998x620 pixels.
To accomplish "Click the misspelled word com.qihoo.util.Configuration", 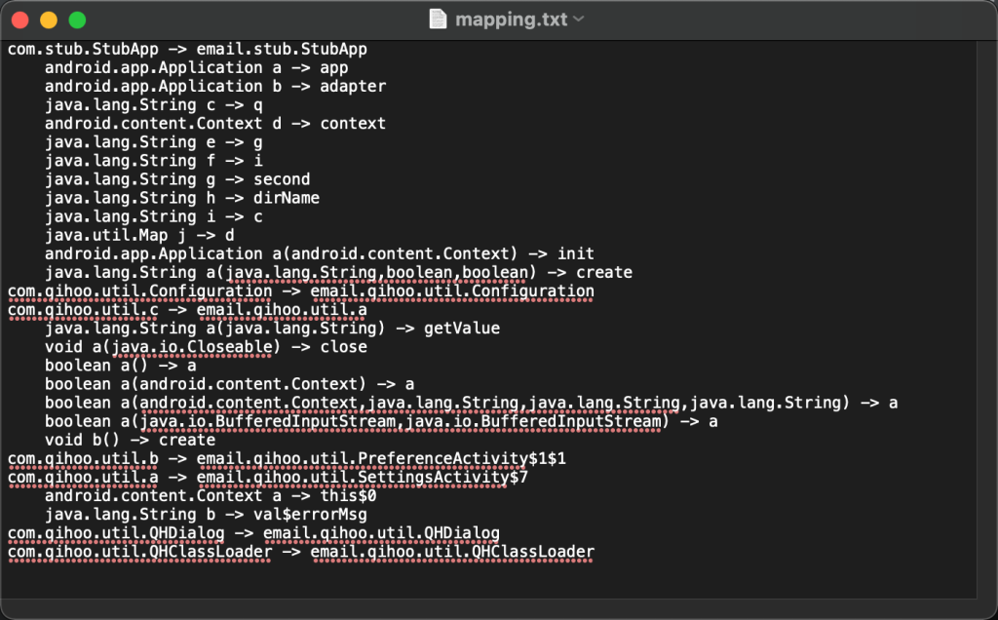I will [x=139, y=291].
